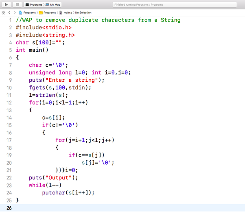The image size is (245, 218).
Task: Open the No Selection symbol menu
Action: 83,13
